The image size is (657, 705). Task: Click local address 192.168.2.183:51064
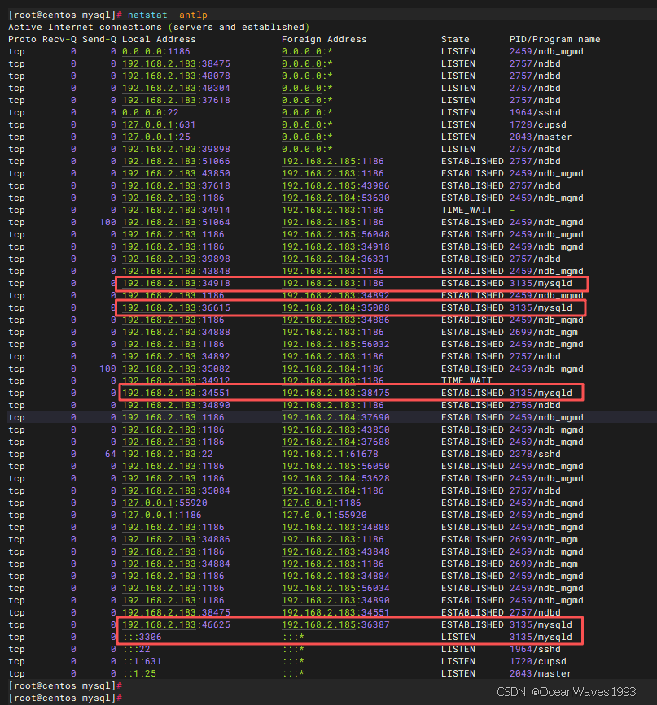coord(176,222)
